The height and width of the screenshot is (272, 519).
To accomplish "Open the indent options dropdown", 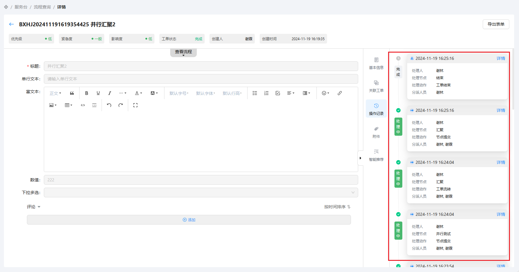I will coord(307,93).
